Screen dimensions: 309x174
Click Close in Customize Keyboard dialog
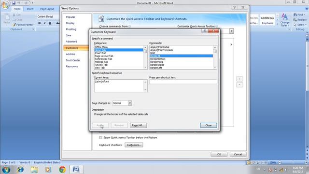coord(208,125)
